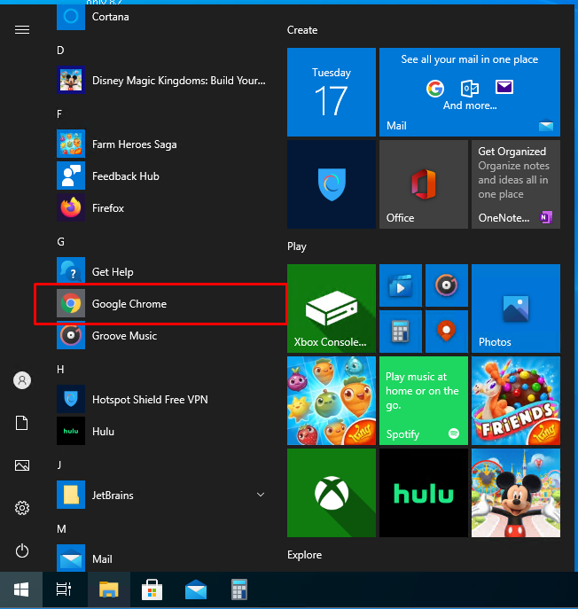
Task: Click the Windows Start button
Action: coord(21,589)
